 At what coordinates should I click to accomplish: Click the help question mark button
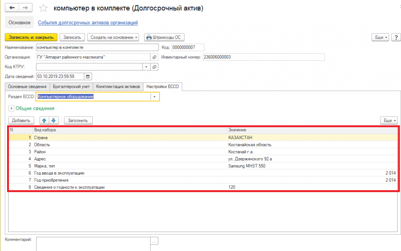[396, 37]
